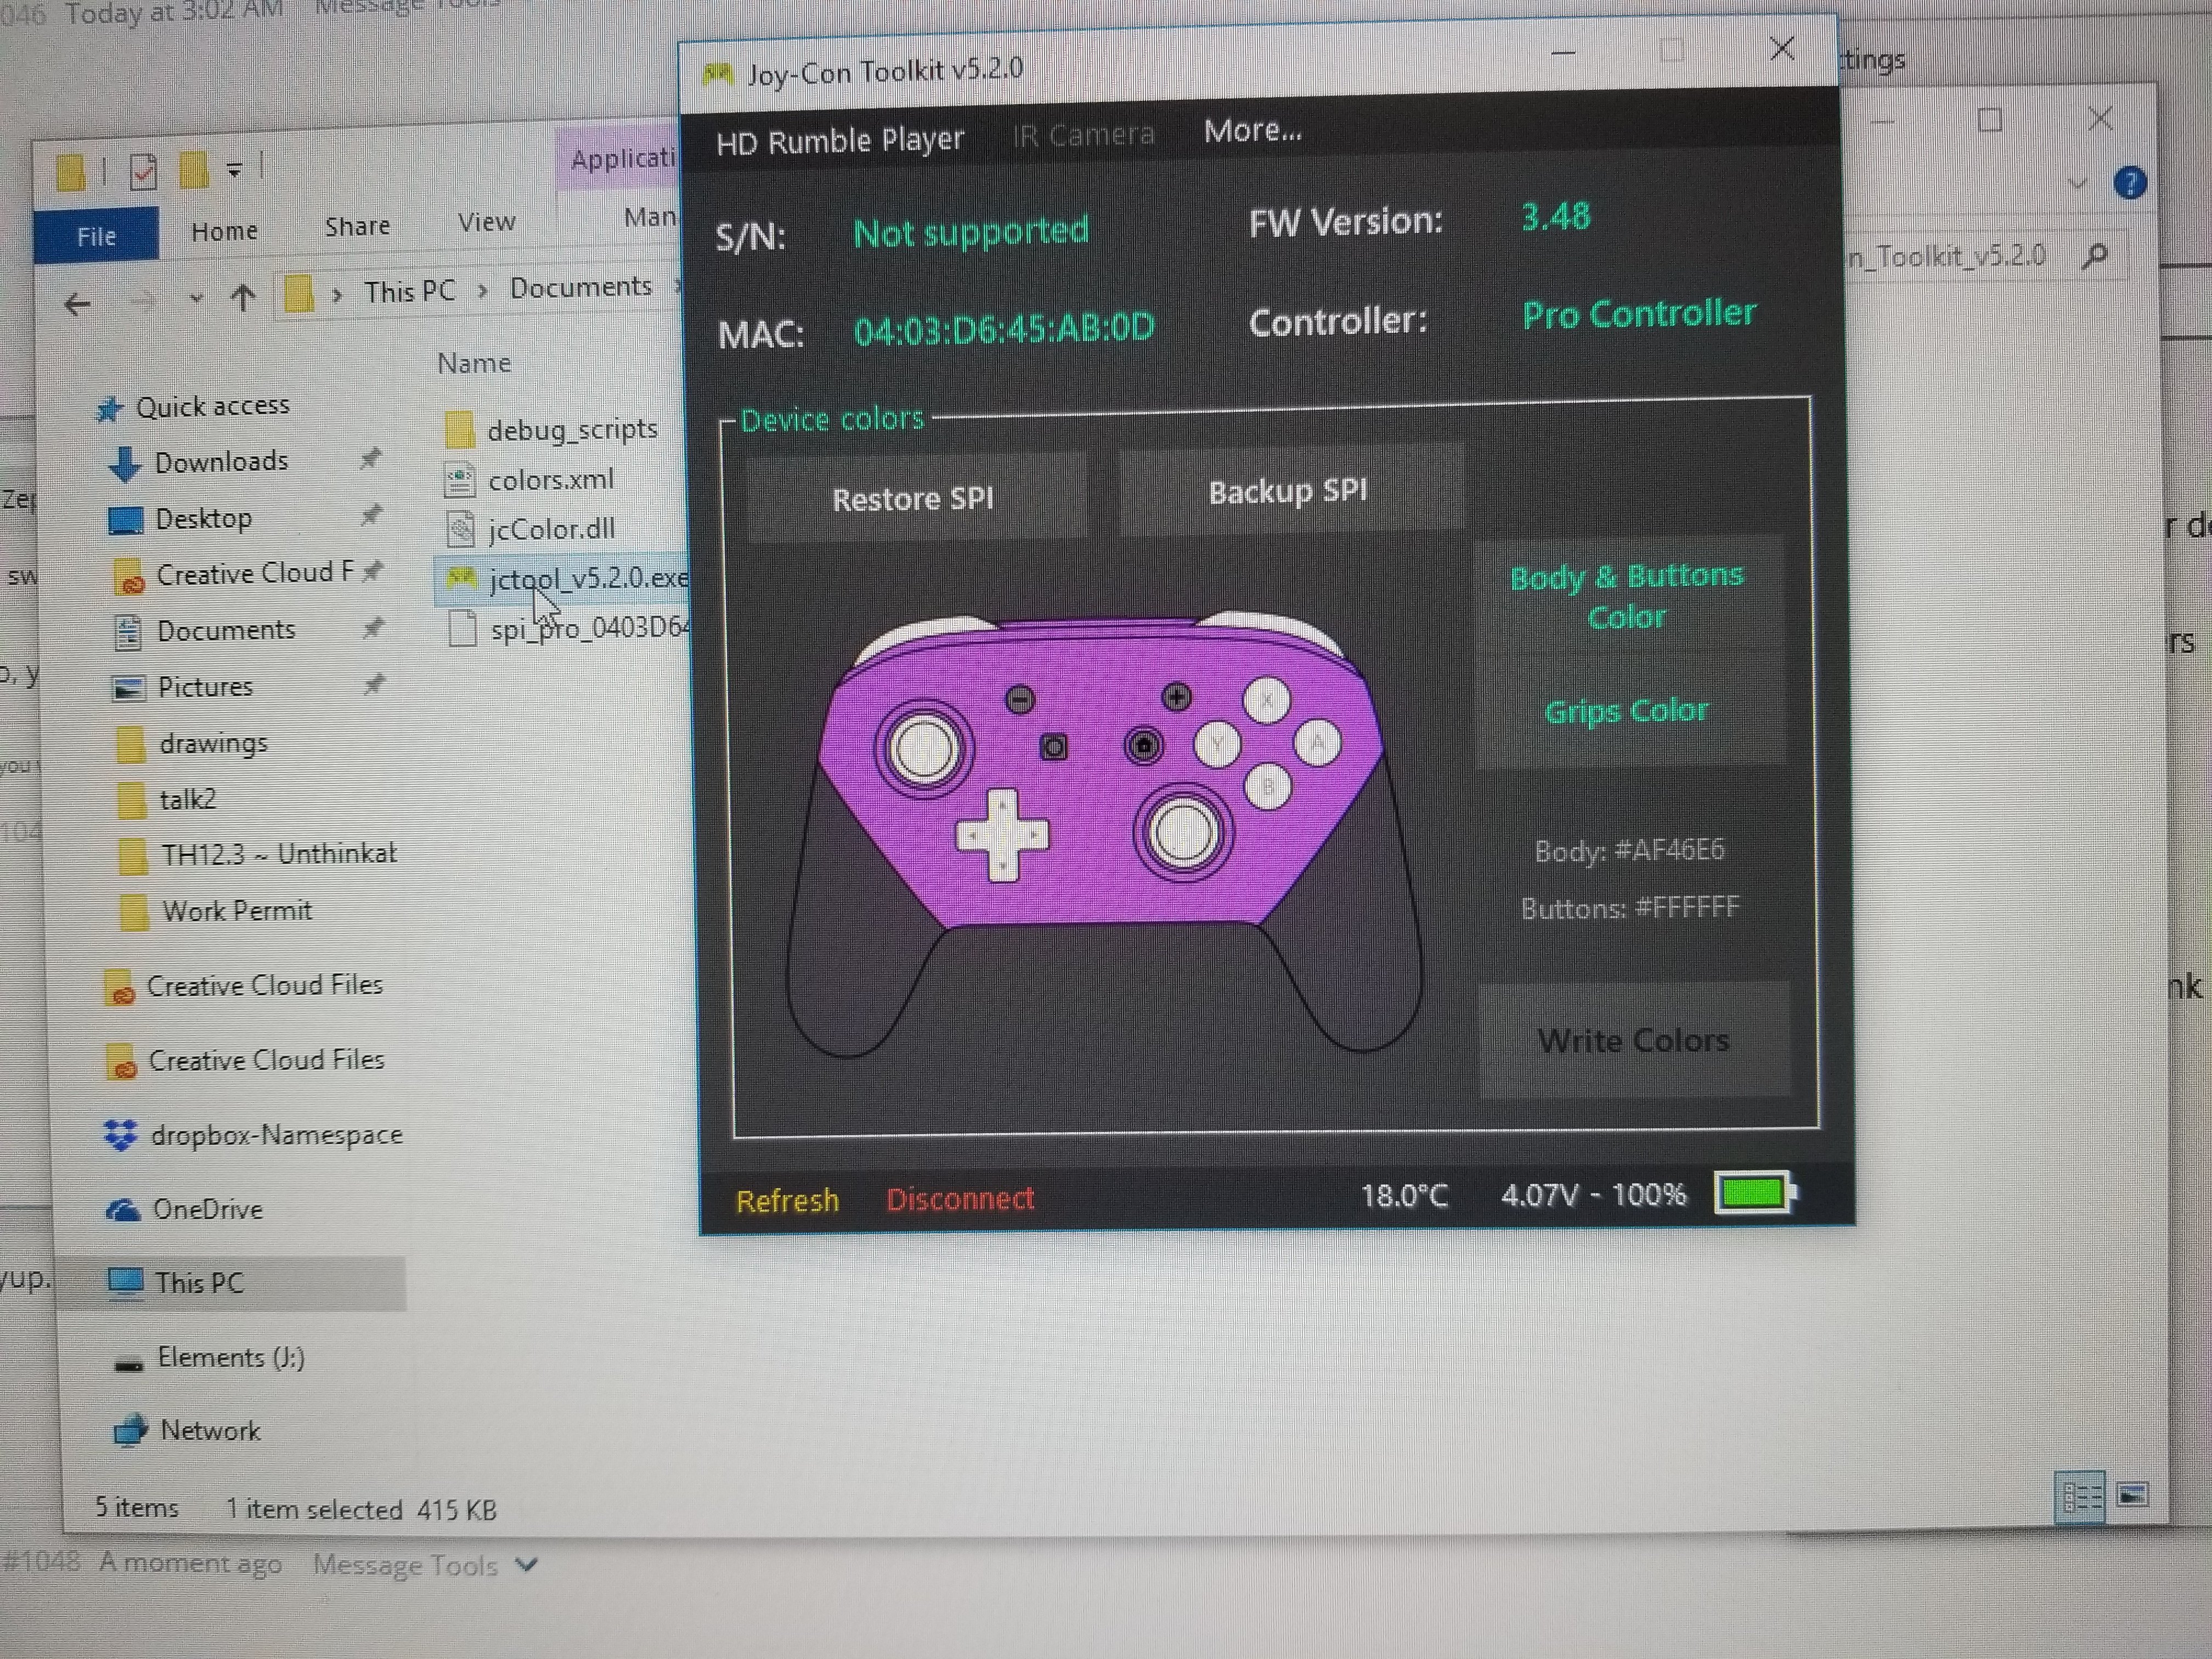Open Downloads in the navigation pane

click(199, 462)
